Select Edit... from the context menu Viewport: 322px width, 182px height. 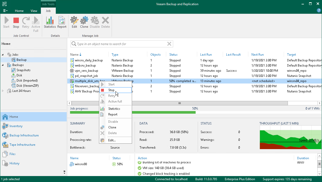112,140
